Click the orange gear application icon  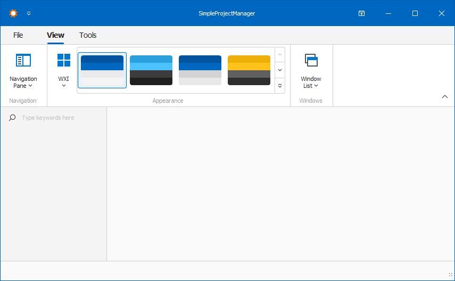13,13
